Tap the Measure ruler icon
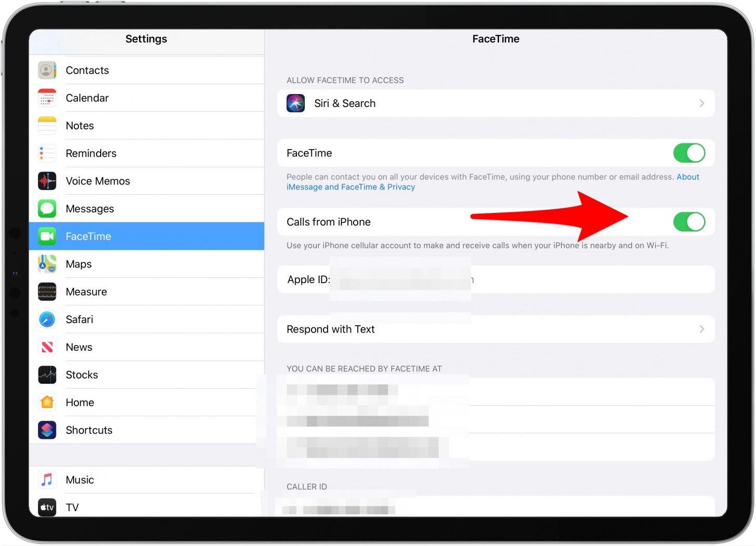 coord(47,291)
